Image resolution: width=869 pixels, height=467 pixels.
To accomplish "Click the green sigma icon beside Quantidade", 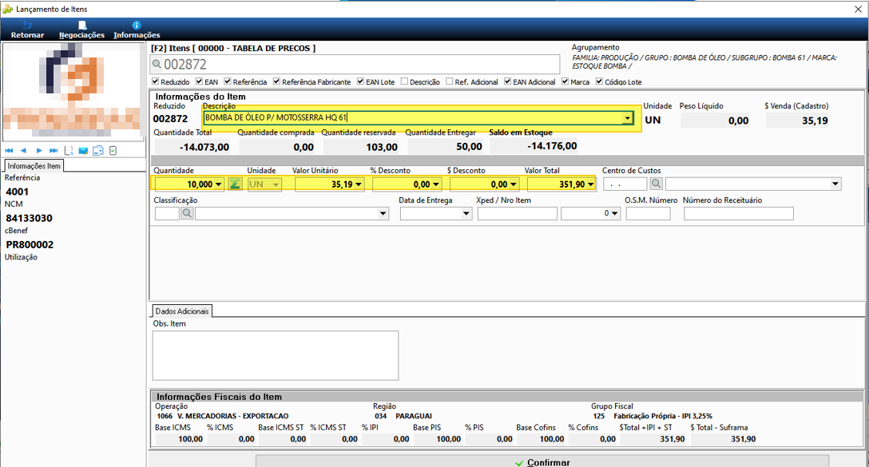I will (235, 184).
